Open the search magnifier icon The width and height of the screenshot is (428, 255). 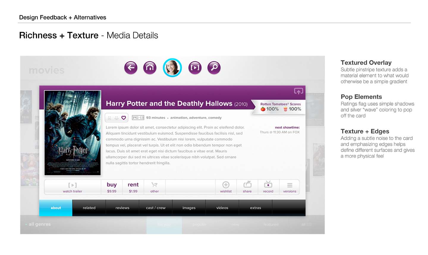pyautogui.click(x=214, y=68)
